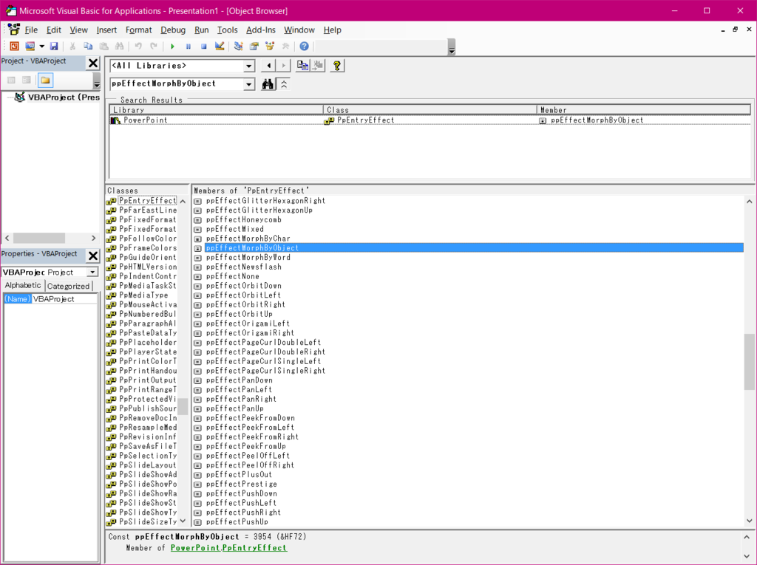Screen dimensions: 757x565
Task: Open the Insert menu
Action: [106, 30]
